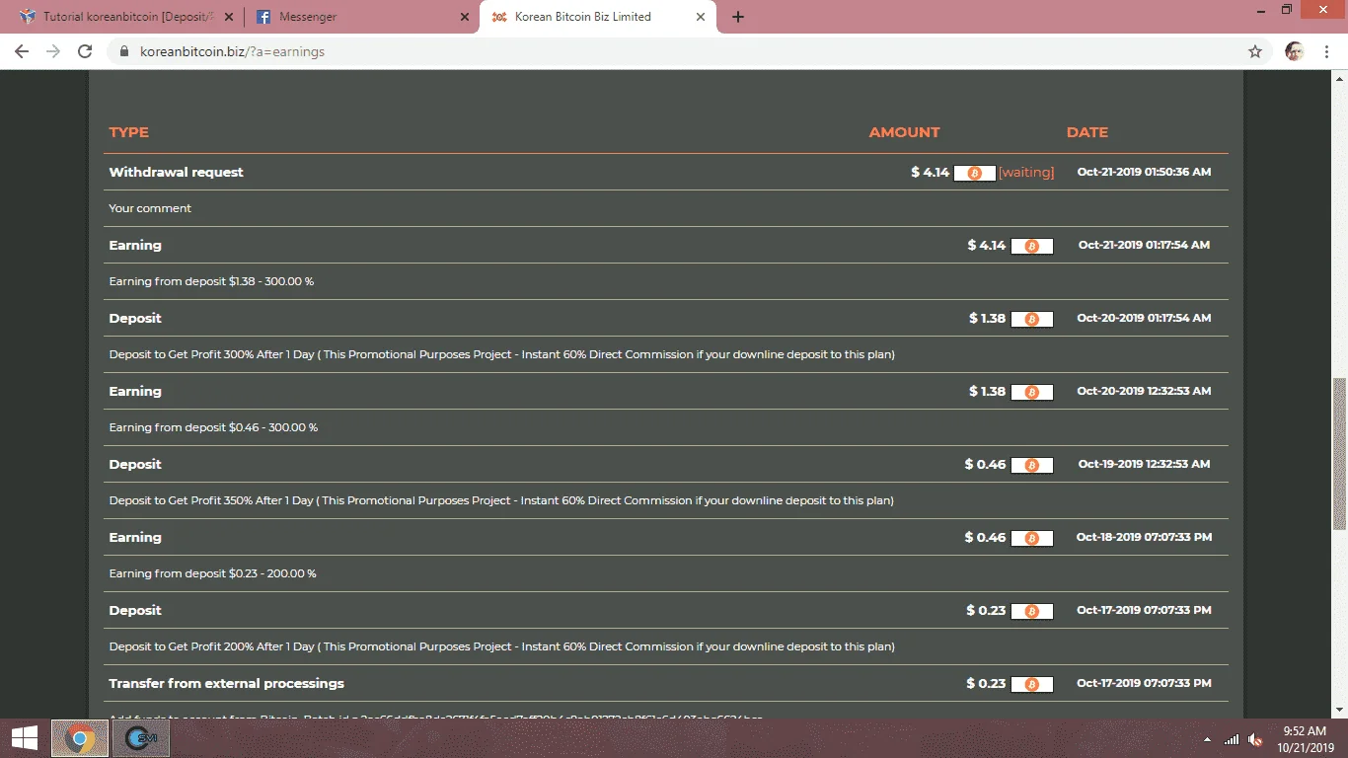Click Bitcoin icon in Oct-18 Earning row
Image resolution: width=1348 pixels, height=758 pixels.
pos(1032,538)
